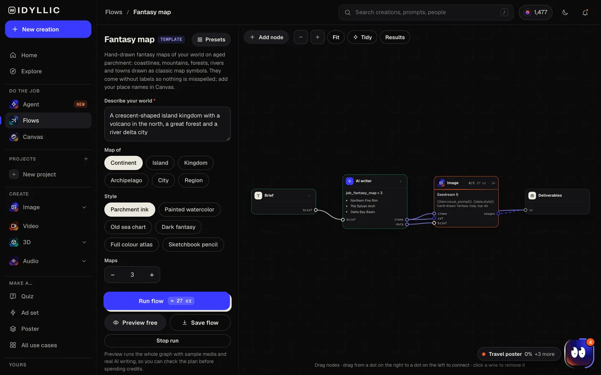Open the notifications bell

coord(585,12)
